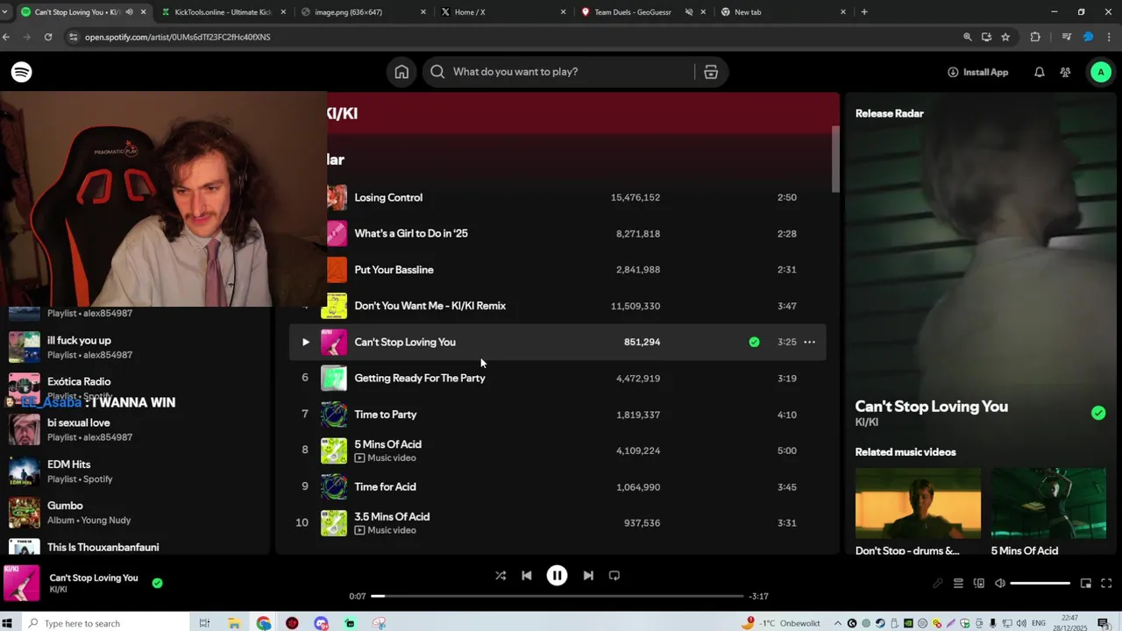The width and height of the screenshot is (1122, 631).
Task: Open the EDM Hits playlist
Action: click(136, 471)
